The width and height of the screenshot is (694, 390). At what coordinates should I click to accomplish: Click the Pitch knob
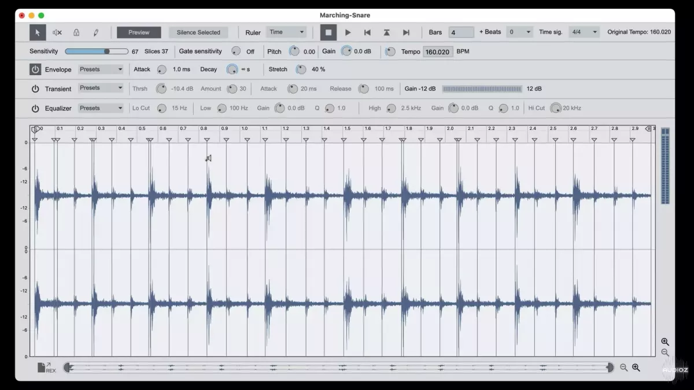tap(294, 51)
